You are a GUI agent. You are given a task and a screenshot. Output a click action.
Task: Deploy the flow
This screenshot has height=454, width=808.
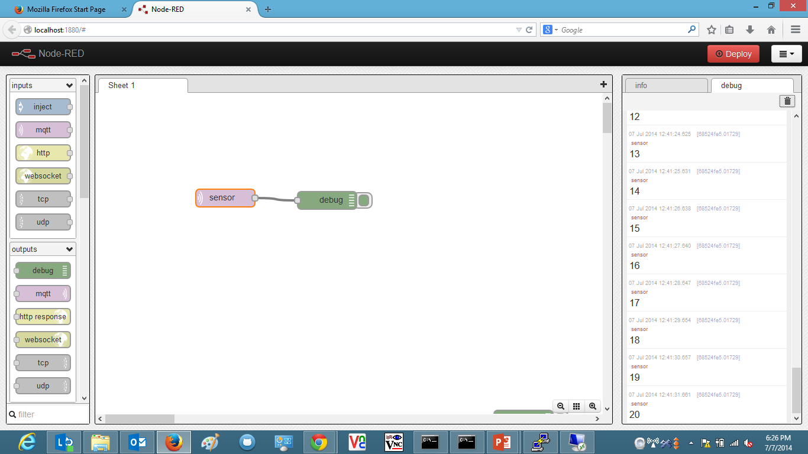tap(733, 54)
